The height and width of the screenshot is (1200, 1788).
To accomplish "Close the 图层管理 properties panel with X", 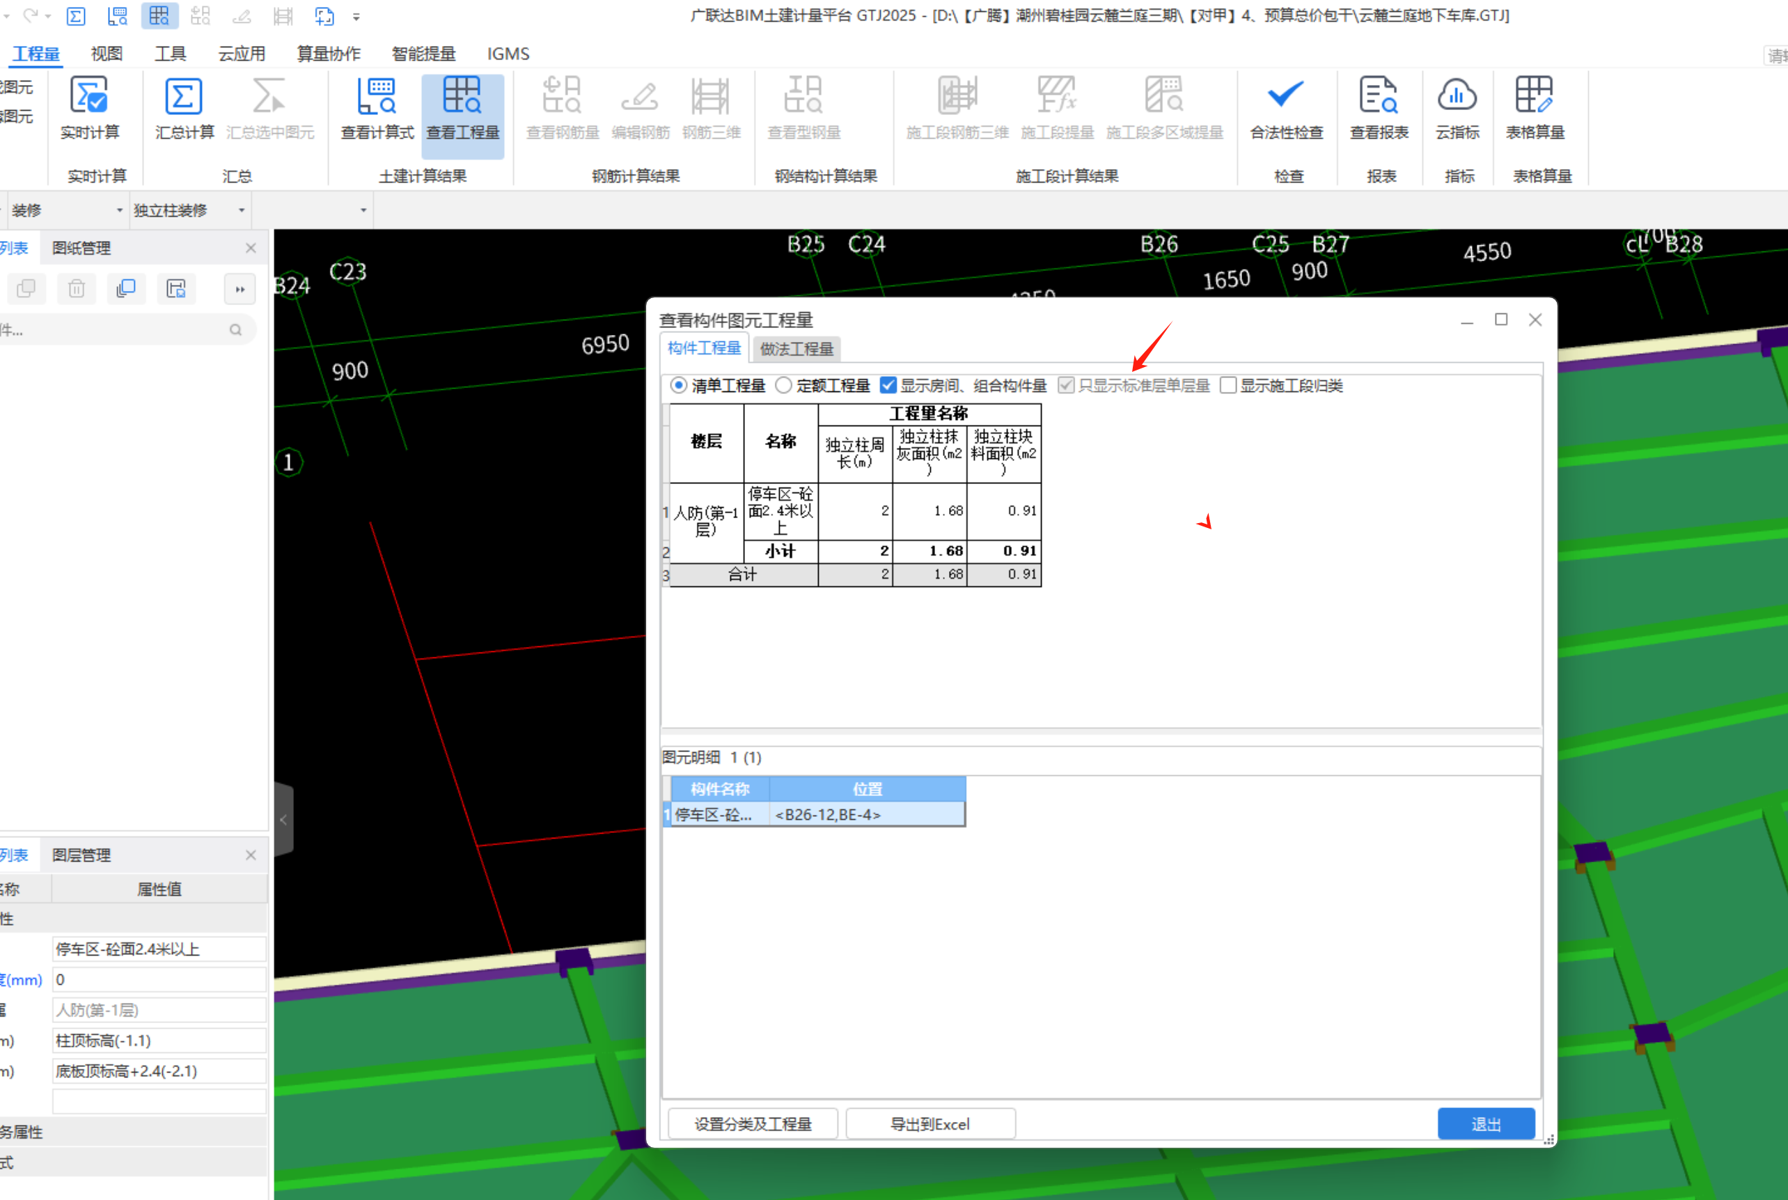I will [x=251, y=855].
